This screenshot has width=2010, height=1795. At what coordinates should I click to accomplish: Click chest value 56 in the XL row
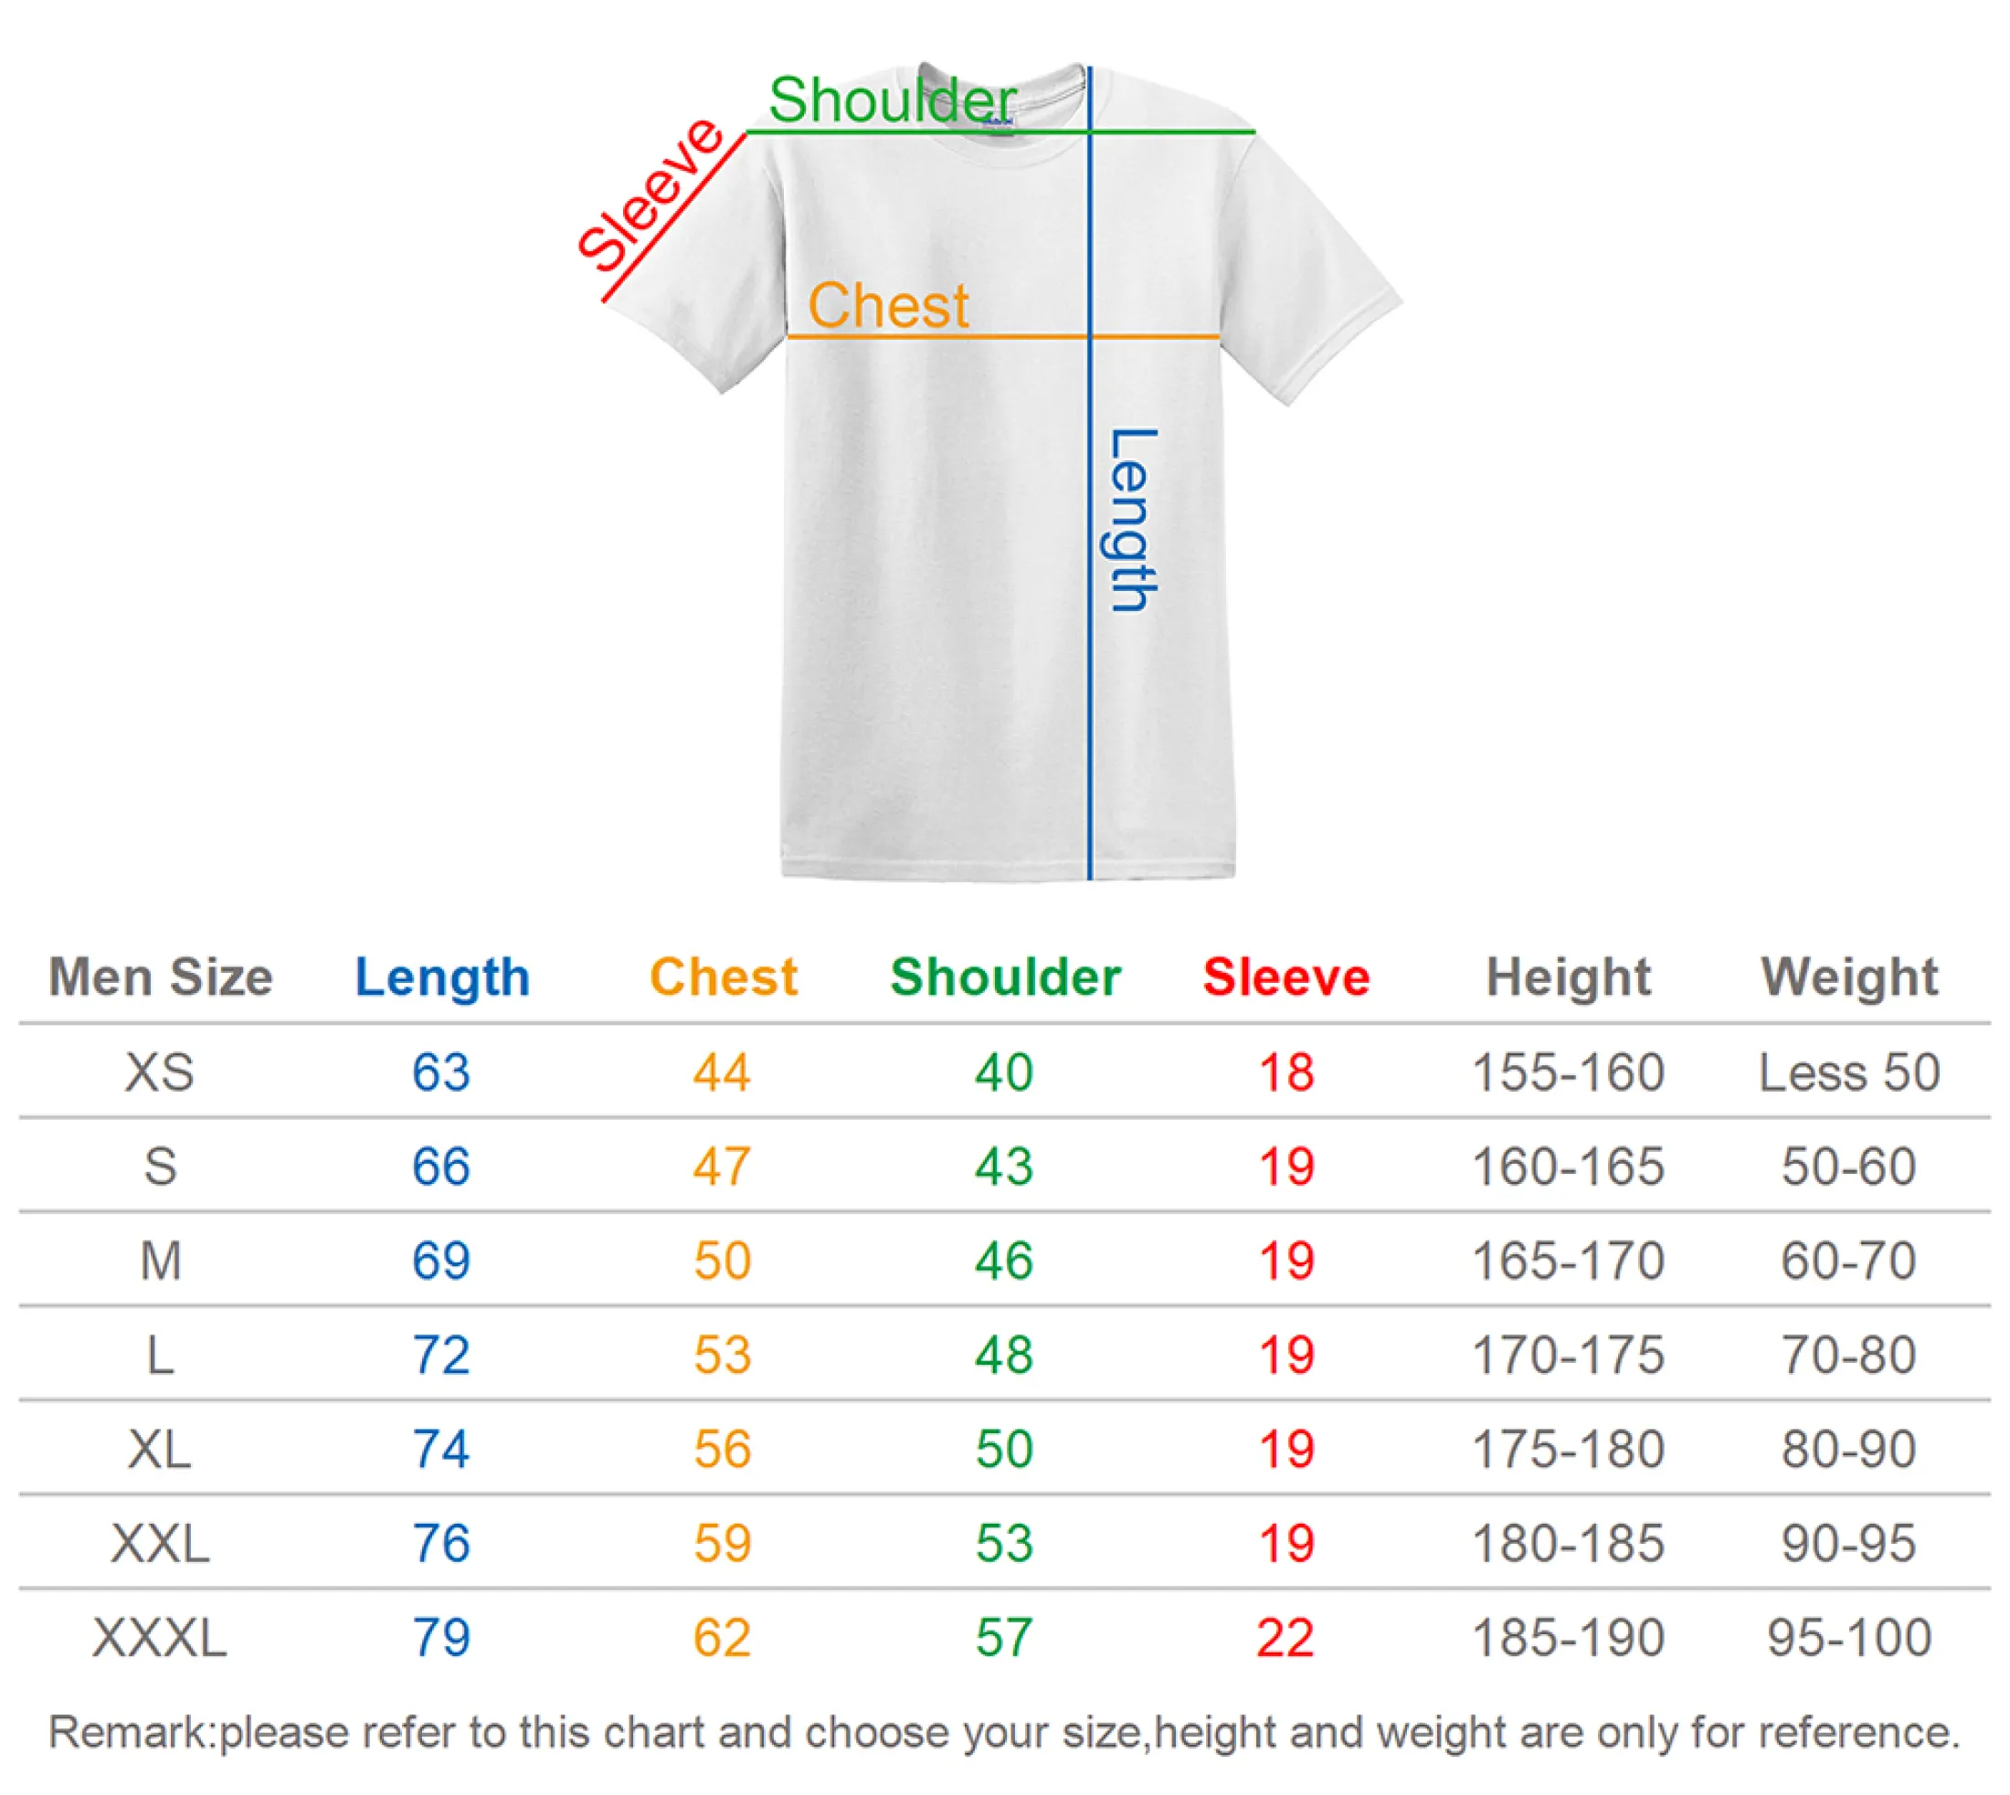tap(722, 1450)
